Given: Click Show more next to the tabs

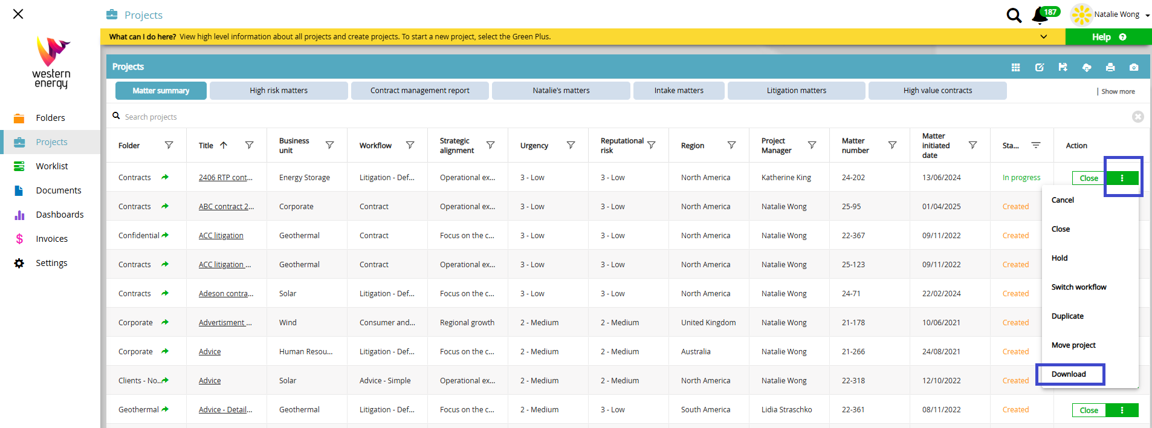Looking at the screenshot, I should [x=1118, y=91].
